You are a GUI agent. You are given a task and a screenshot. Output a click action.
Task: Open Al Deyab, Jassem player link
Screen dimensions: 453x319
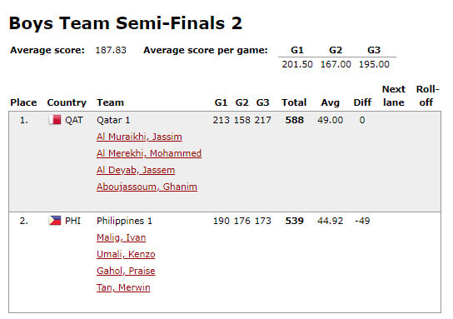pyautogui.click(x=136, y=170)
